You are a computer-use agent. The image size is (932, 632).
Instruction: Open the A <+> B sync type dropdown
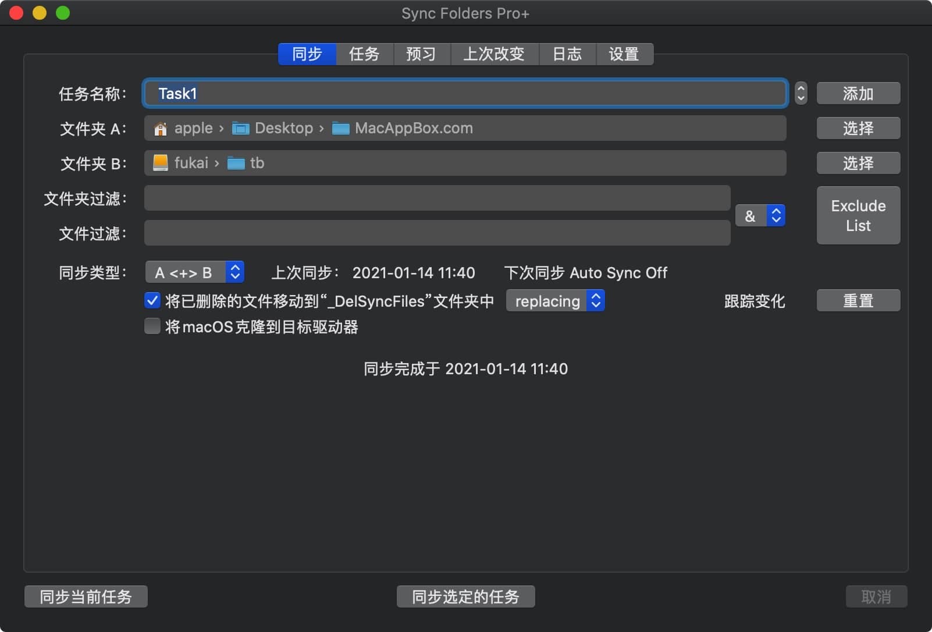coord(194,272)
